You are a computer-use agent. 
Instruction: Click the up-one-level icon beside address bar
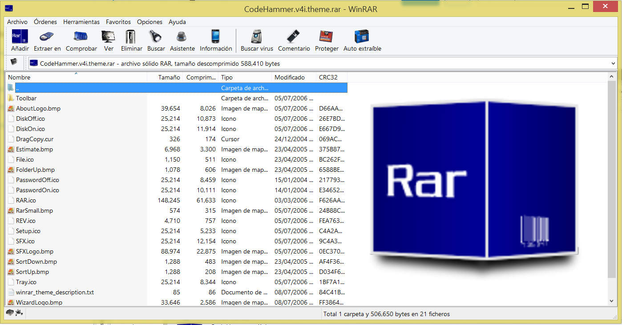(x=13, y=62)
